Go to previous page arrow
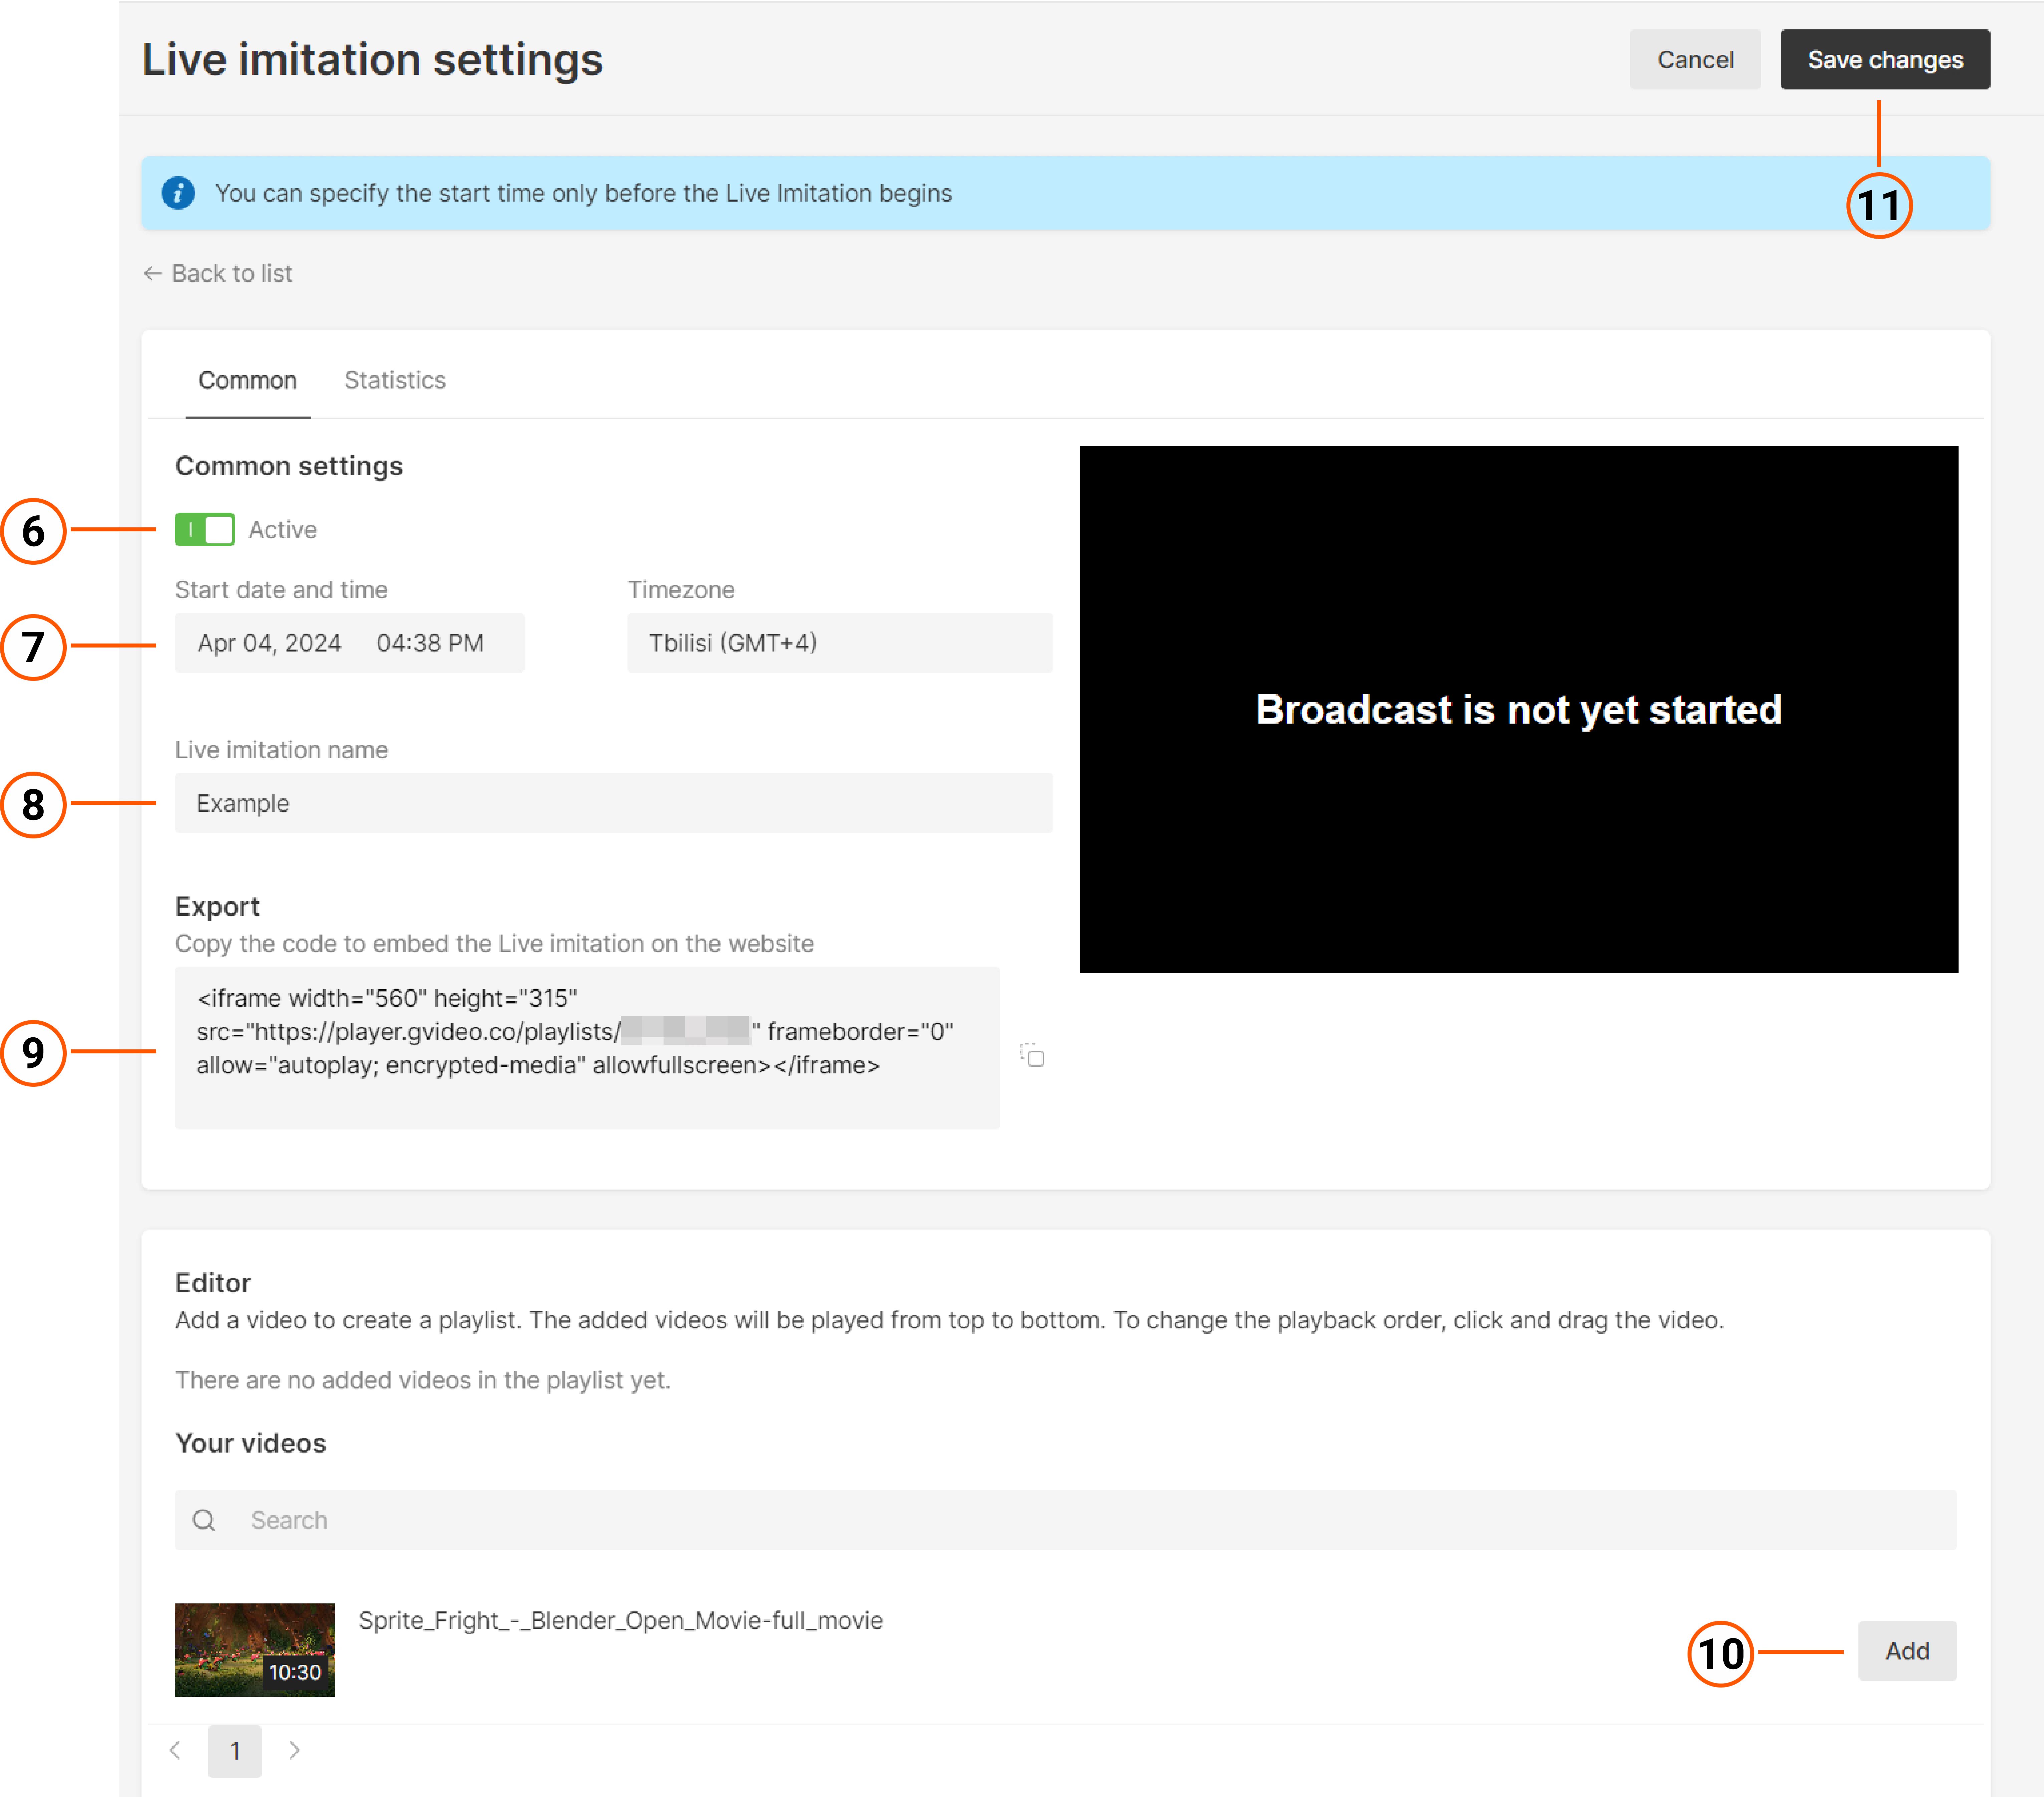2044x1797 pixels. [x=175, y=1750]
